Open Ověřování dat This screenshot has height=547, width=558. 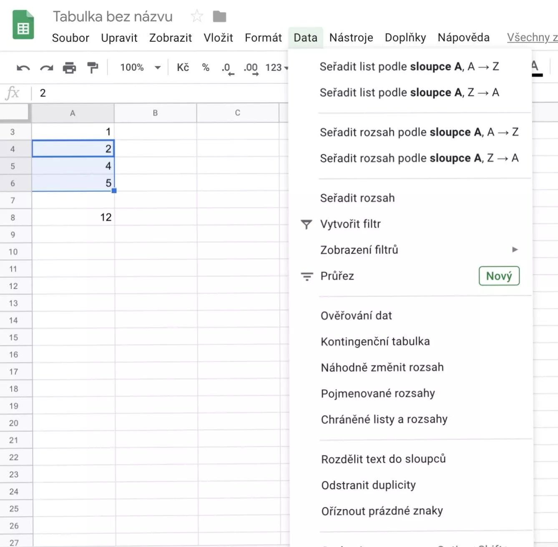[356, 316]
